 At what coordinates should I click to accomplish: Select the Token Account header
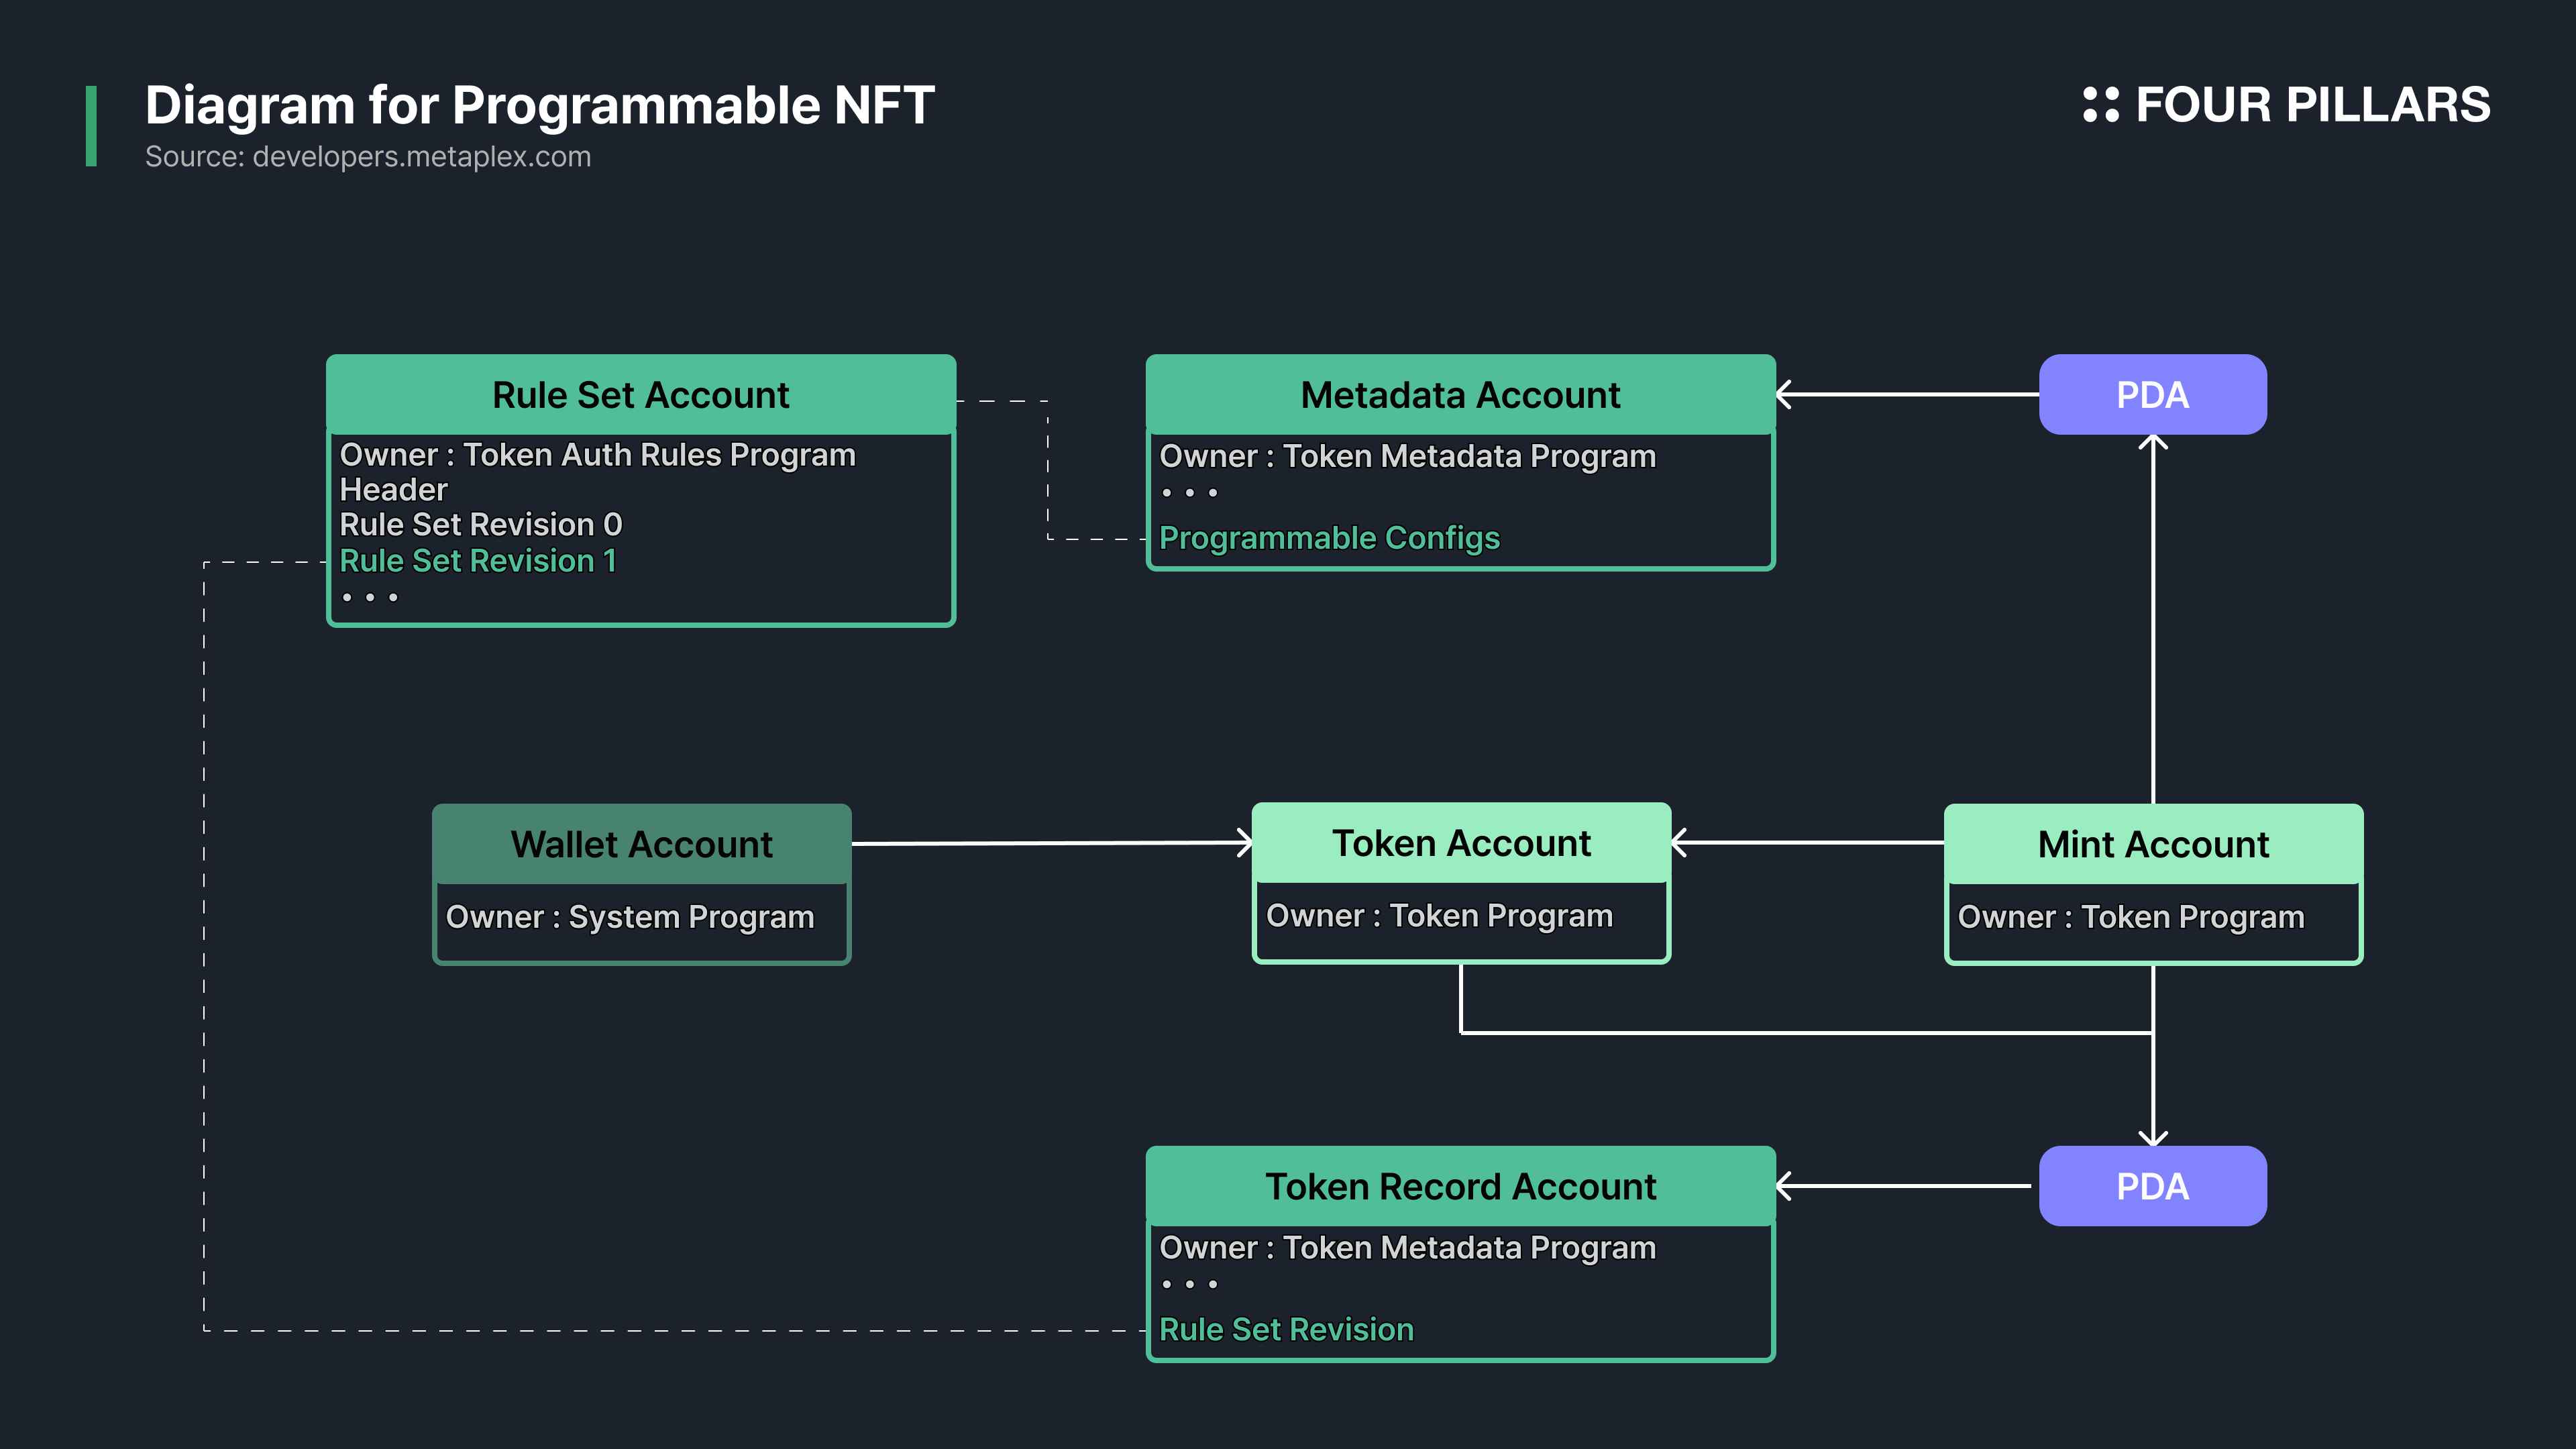(1461, 843)
